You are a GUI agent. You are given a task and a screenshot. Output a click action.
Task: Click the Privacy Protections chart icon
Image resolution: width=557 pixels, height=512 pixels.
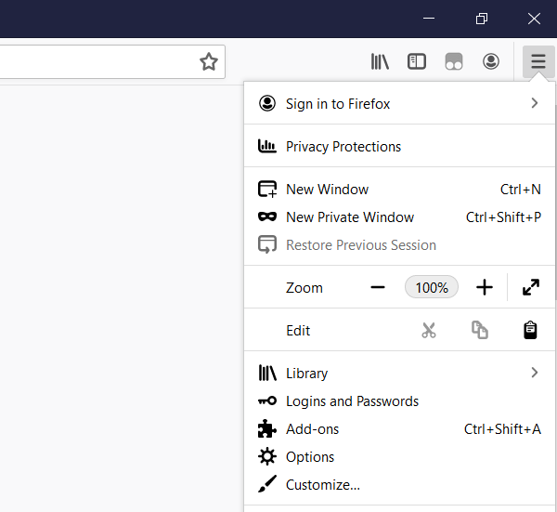pos(266,146)
